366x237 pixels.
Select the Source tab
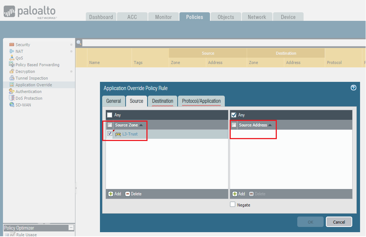click(x=136, y=101)
